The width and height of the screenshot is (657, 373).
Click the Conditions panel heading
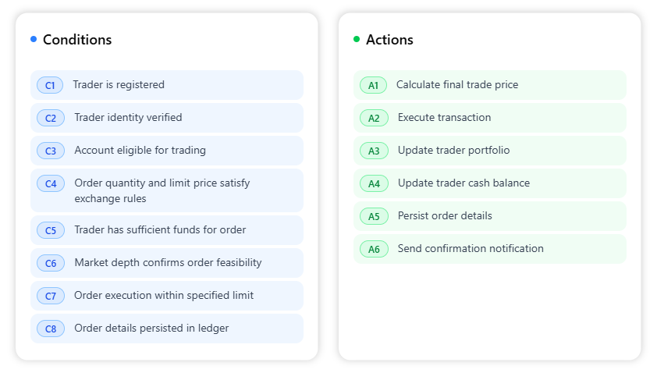click(77, 40)
